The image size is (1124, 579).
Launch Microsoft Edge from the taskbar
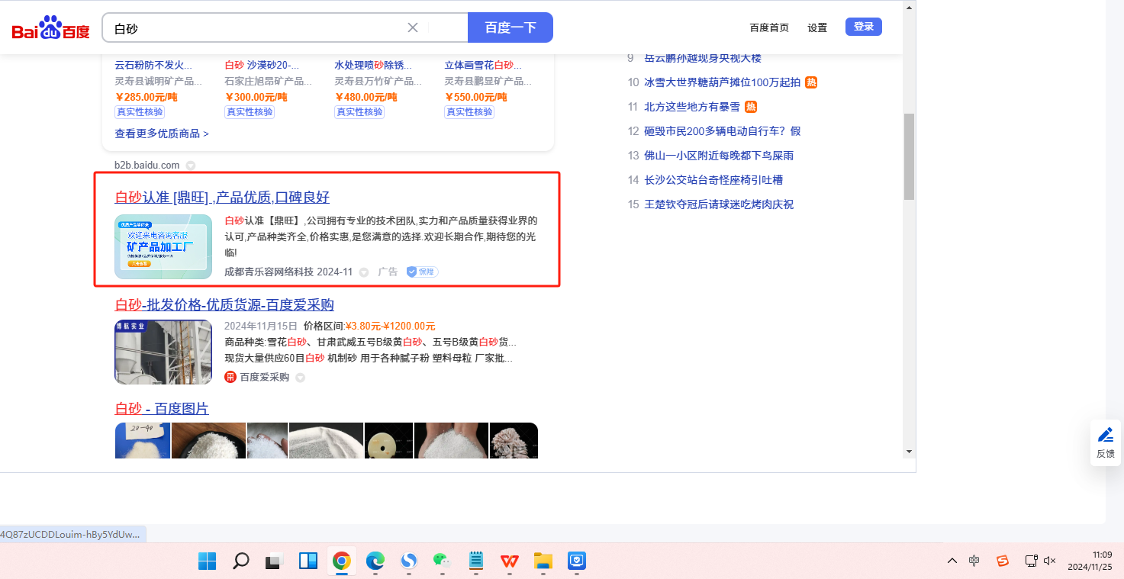click(375, 561)
